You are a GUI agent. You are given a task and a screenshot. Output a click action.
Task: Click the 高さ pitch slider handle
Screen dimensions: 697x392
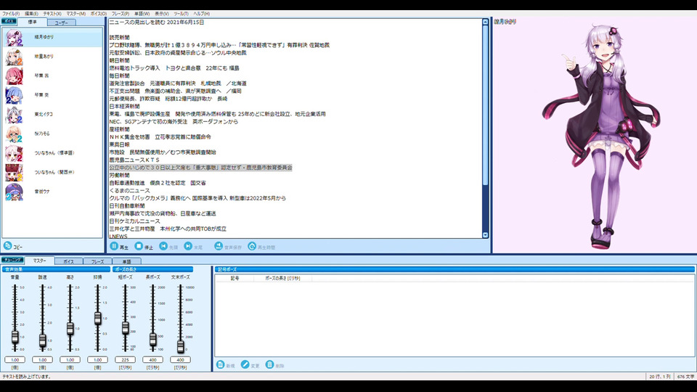(70, 328)
